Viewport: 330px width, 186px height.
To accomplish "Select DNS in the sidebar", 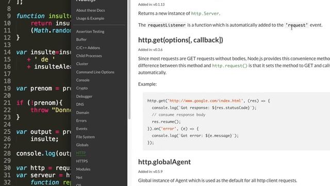I will tap(80, 104).
